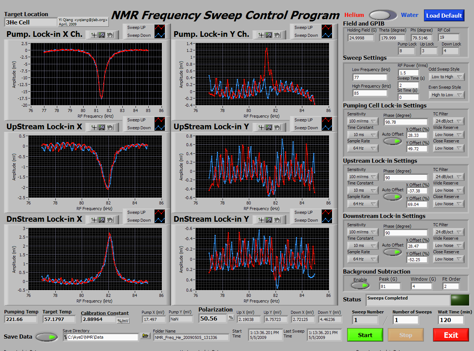The width and height of the screenshot is (474, 351).
Task: Click the Sweep Time (s) input field
Action: pos(408,85)
